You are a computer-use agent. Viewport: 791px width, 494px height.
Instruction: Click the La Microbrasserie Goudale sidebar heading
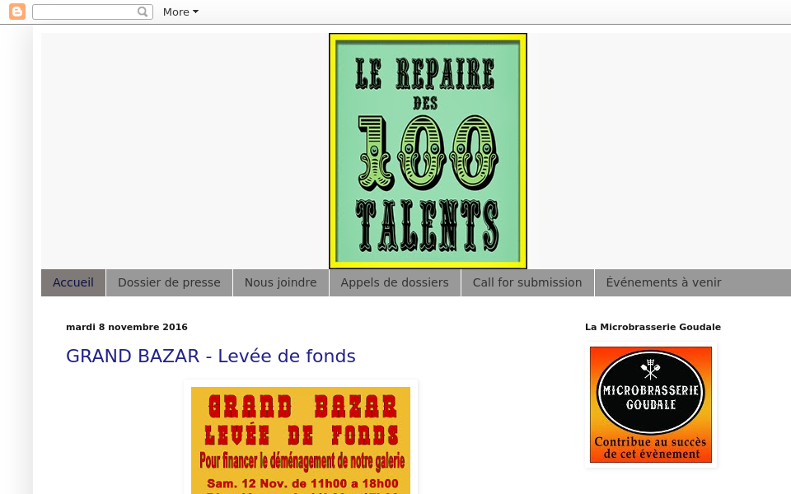coord(653,327)
